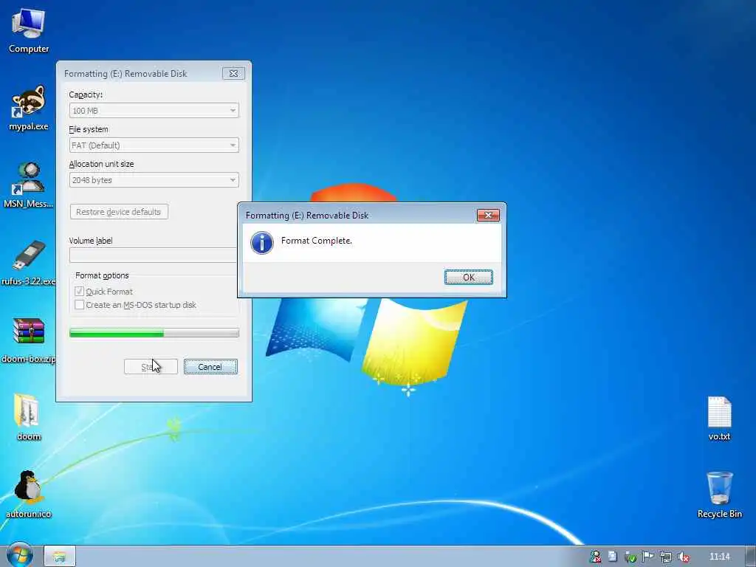Click the document tray icon beside Messenger
This screenshot has height=567, width=756.
coord(612,557)
